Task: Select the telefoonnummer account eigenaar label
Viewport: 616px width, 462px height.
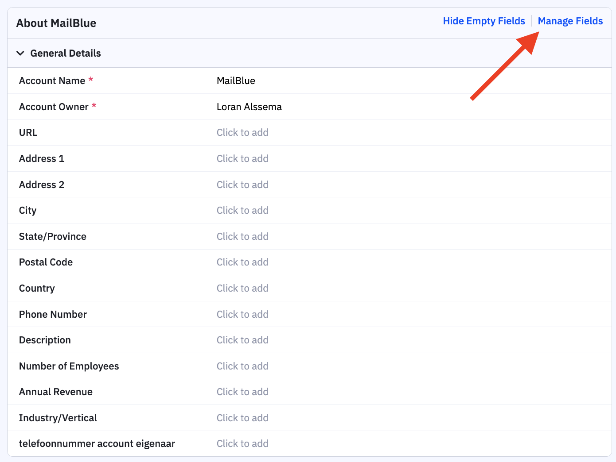Action: tap(97, 444)
